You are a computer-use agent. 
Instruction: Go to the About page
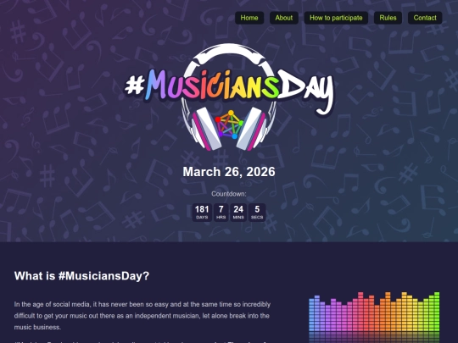tap(283, 18)
